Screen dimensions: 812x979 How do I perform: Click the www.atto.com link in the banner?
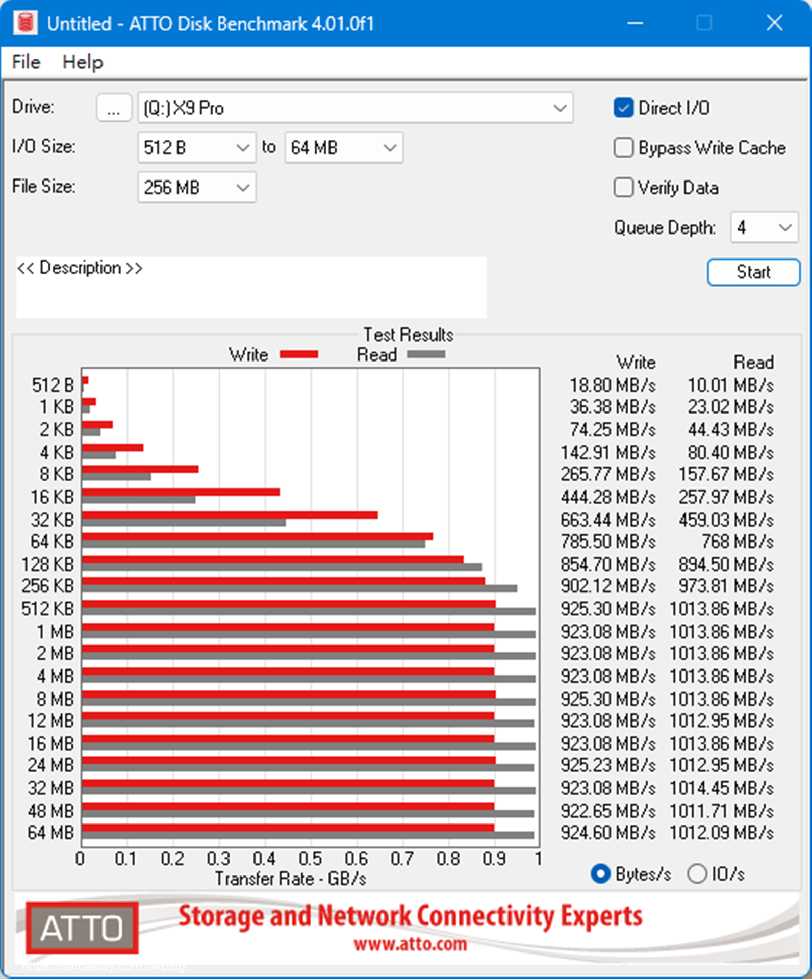410,944
